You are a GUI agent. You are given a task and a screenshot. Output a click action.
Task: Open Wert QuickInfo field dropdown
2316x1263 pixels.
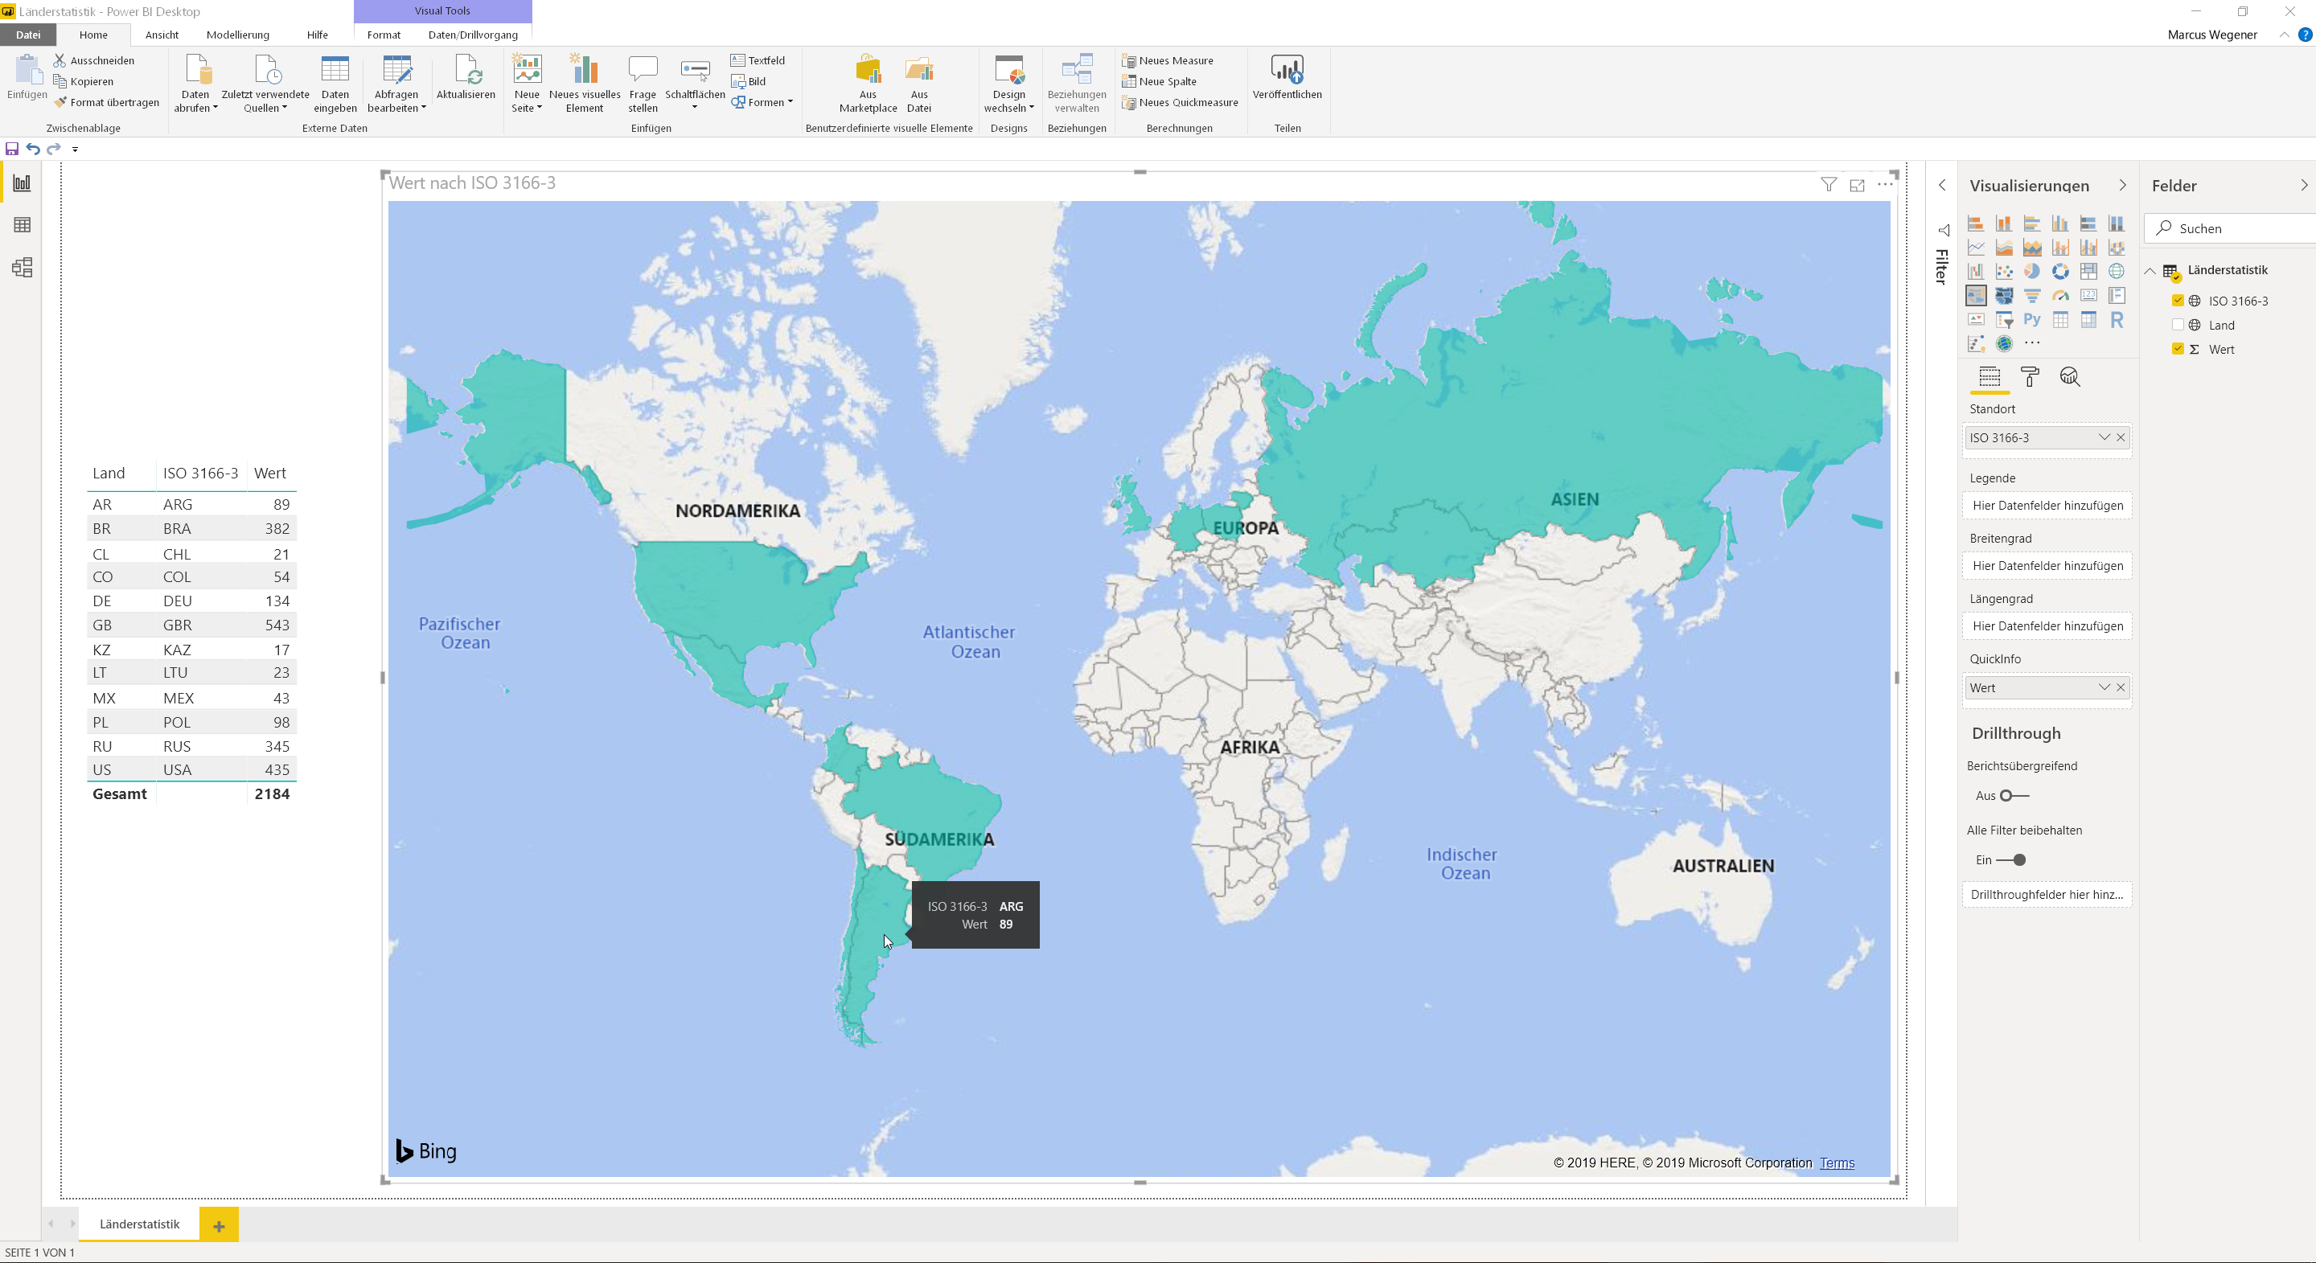click(x=2104, y=687)
